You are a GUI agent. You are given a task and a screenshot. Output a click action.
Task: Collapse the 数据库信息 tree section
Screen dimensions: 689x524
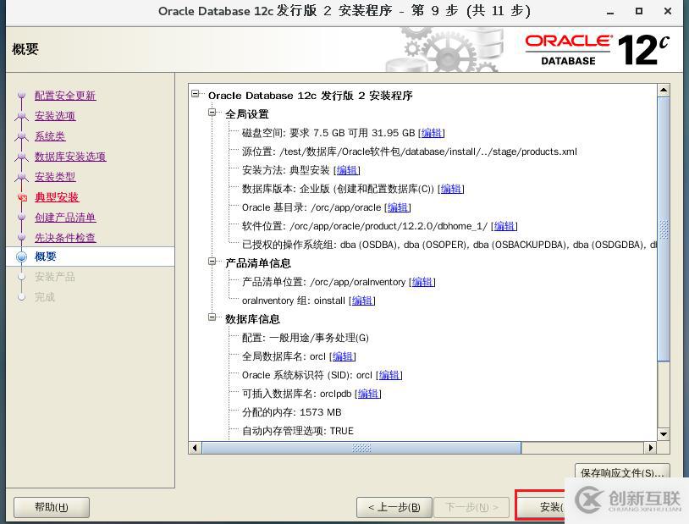coord(212,317)
